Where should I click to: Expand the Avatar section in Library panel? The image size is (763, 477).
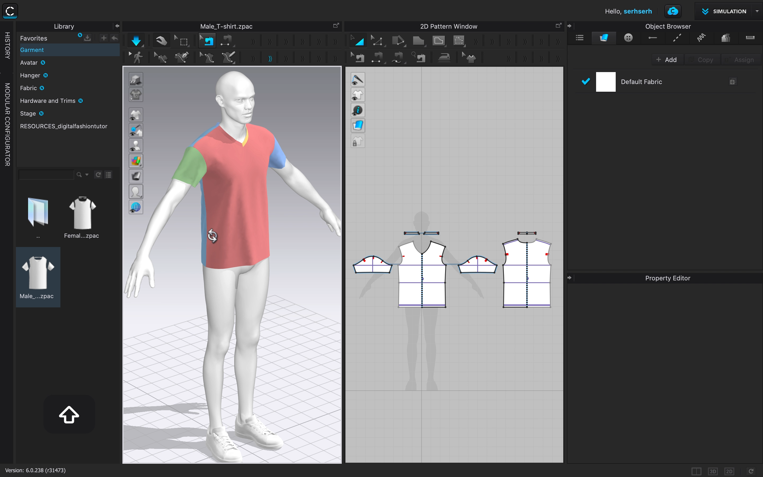click(x=28, y=63)
